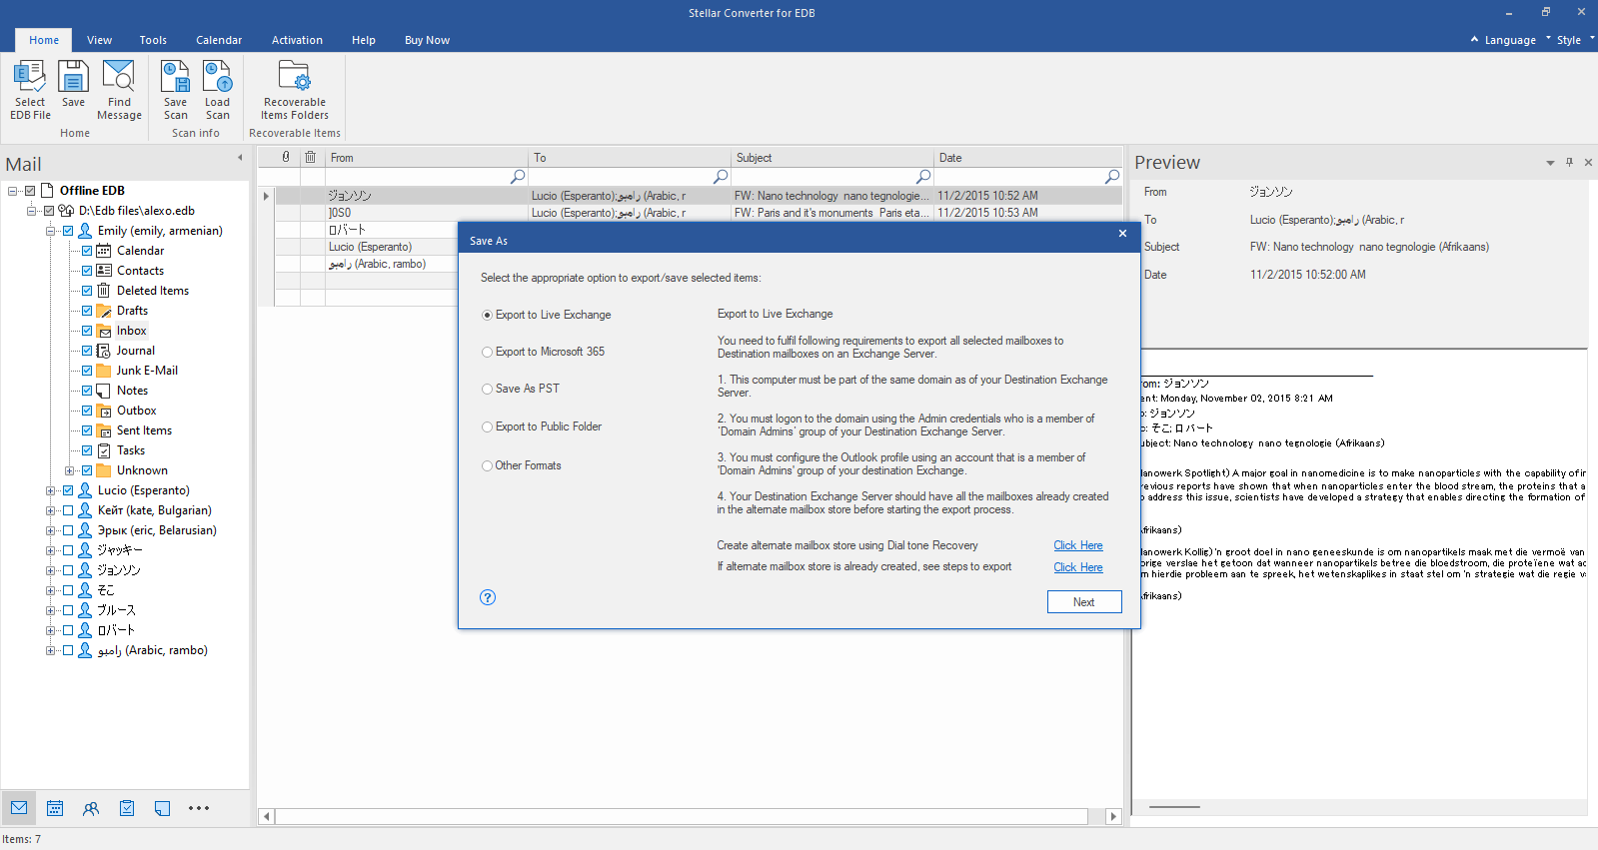Uncheck the Deleted Items folder checkbox
The height and width of the screenshot is (850, 1598).
click(87, 291)
